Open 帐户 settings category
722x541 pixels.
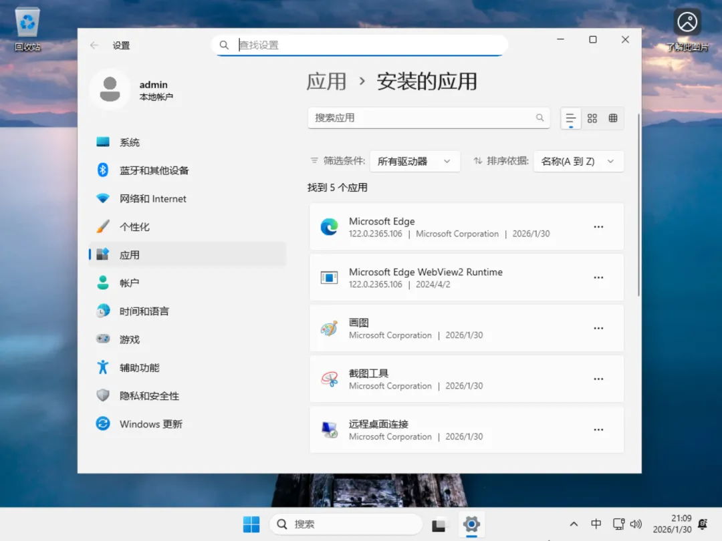[187, 283]
